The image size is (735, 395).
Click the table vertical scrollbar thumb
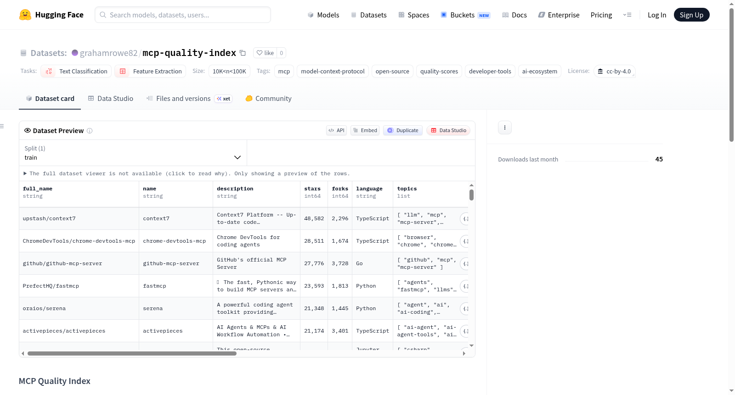(471, 195)
